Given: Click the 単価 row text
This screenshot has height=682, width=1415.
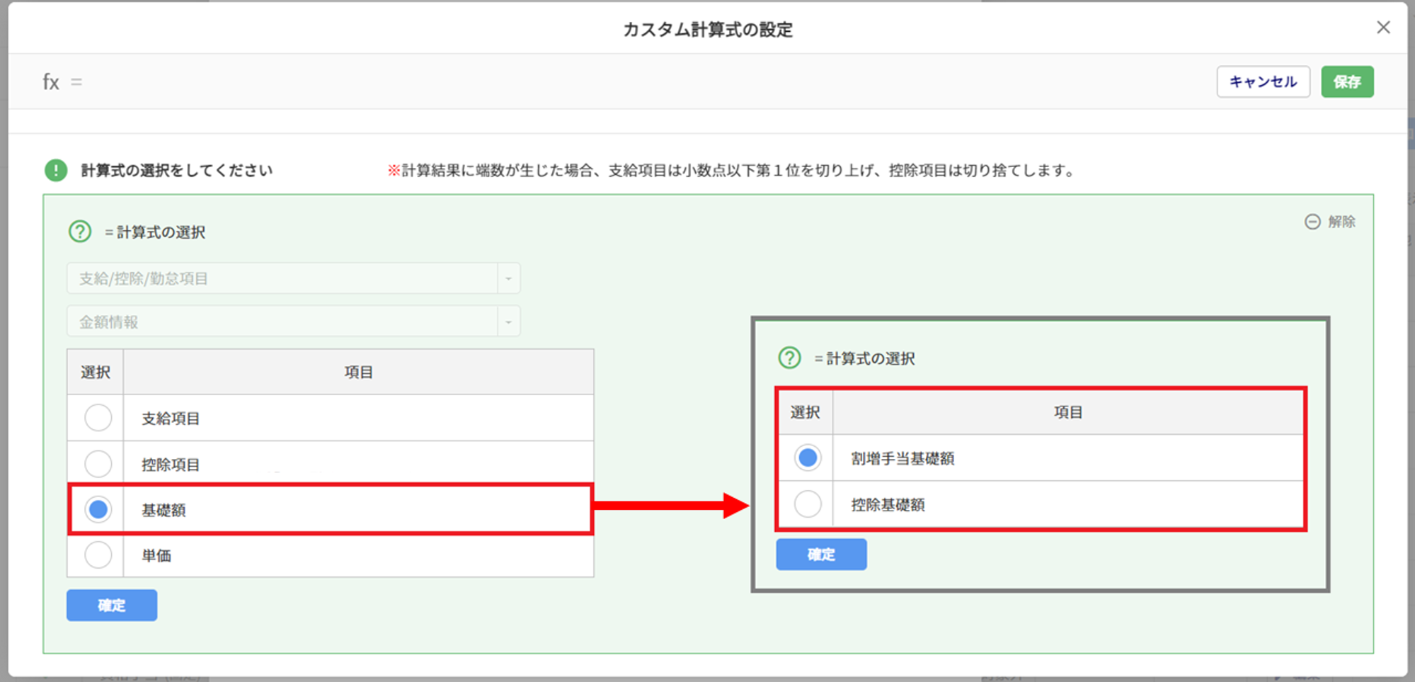Looking at the screenshot, I should (156, 555).
